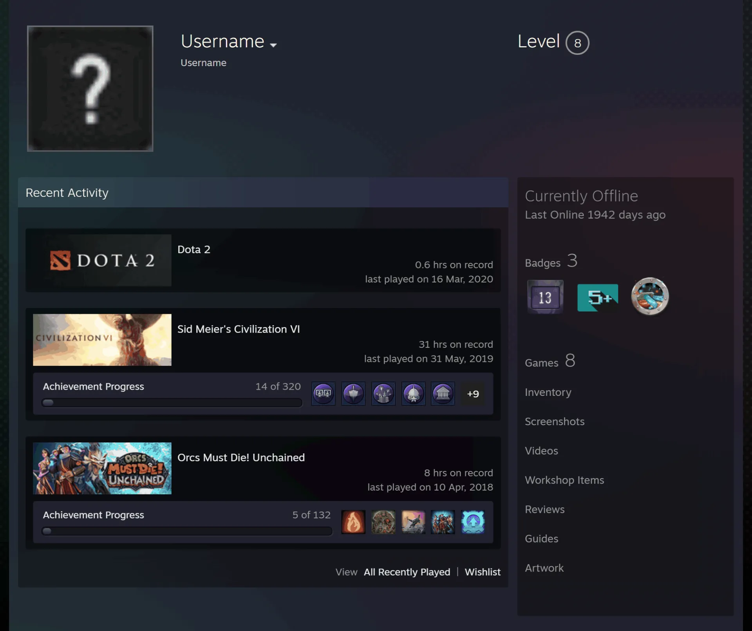Show the +9 more Civilization achievements
The height and width of the screenshot is (631, 752).
click(x=473, y=394)
